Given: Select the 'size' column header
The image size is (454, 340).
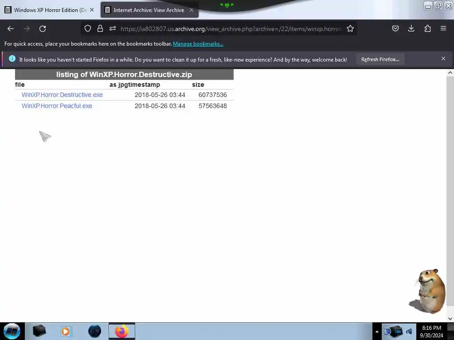Looking at the screenshot, I should click(x=198, y=85).
